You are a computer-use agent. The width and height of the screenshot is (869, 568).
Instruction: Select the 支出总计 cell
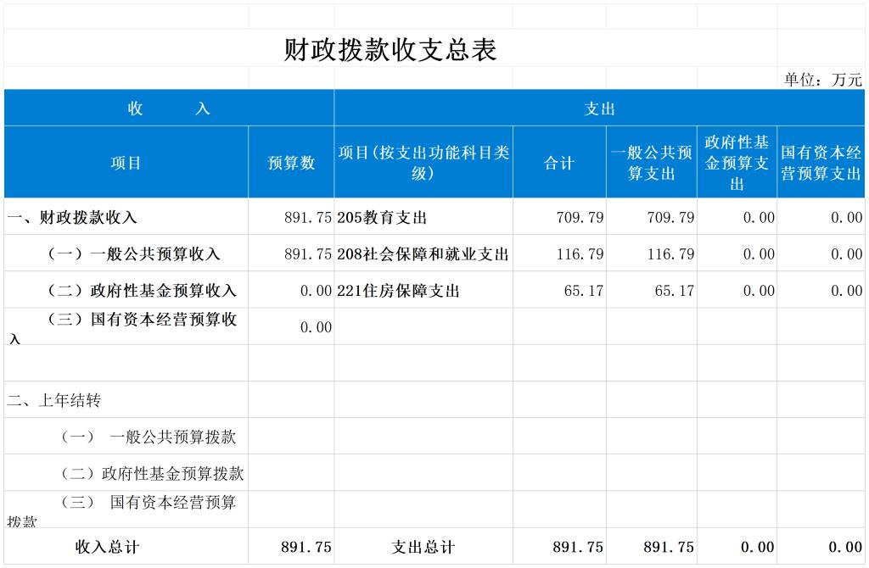coord(423,548)
